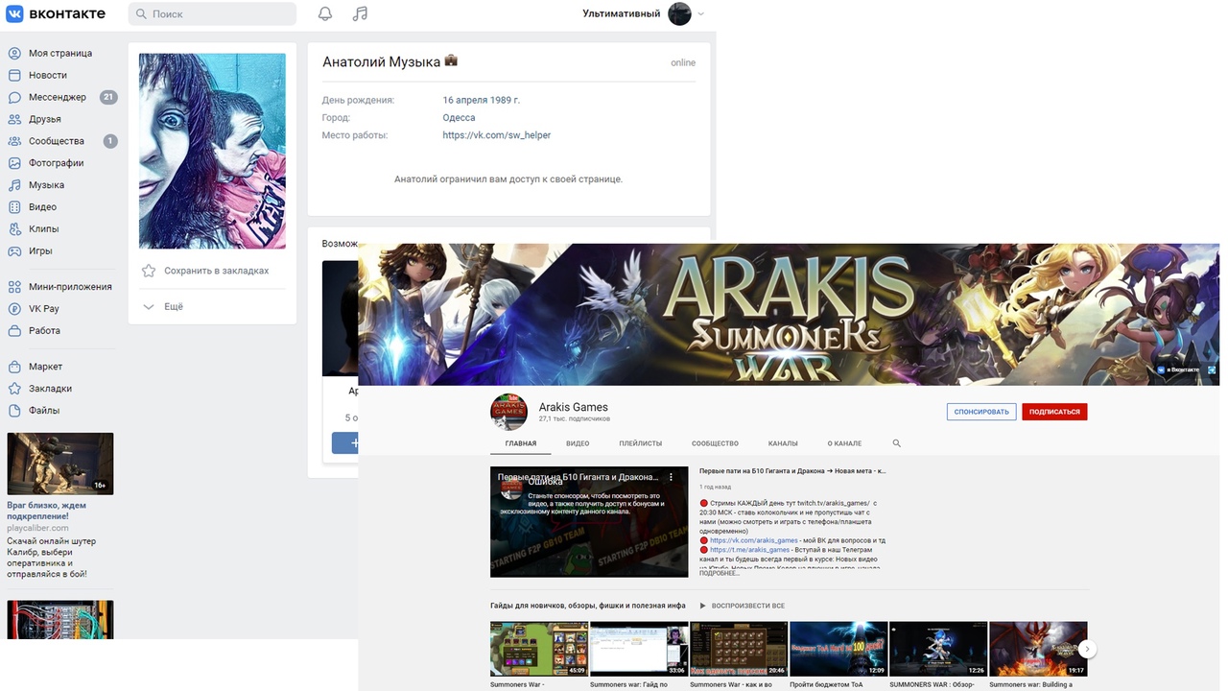Open the 45:09 Summoners War video thumbnail
This screenshot has width=1228, height=691.
pos(539,649)
